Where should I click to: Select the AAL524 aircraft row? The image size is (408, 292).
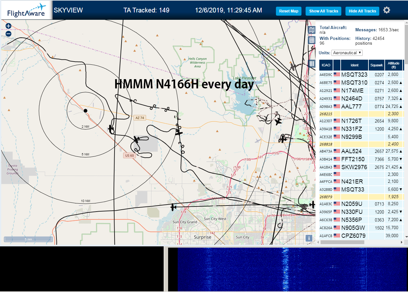(x=361, y=151)
